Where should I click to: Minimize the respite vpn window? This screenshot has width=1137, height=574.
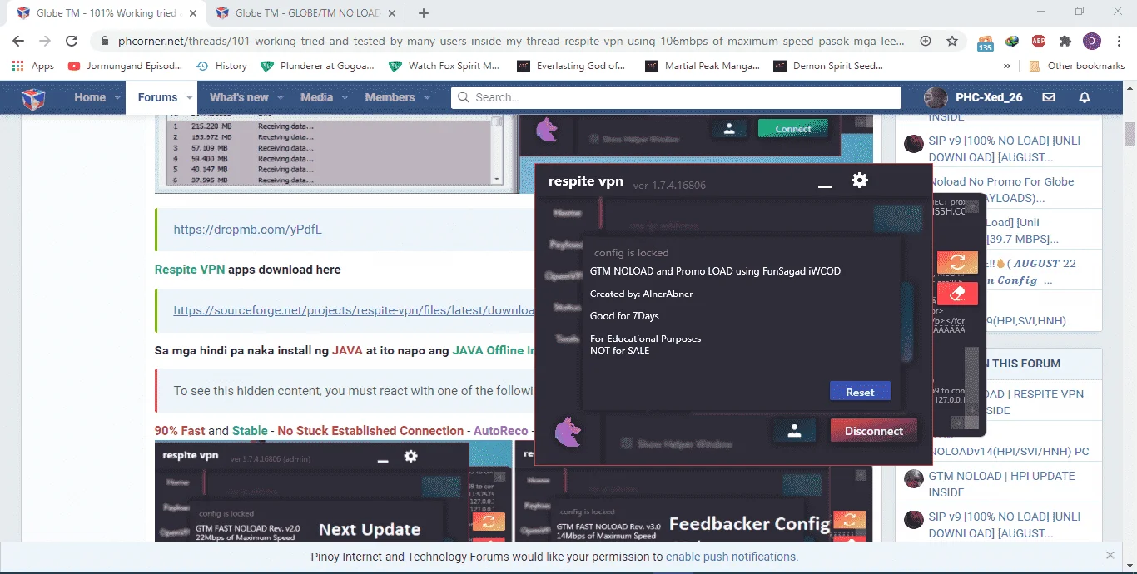(x=825, y=186)
